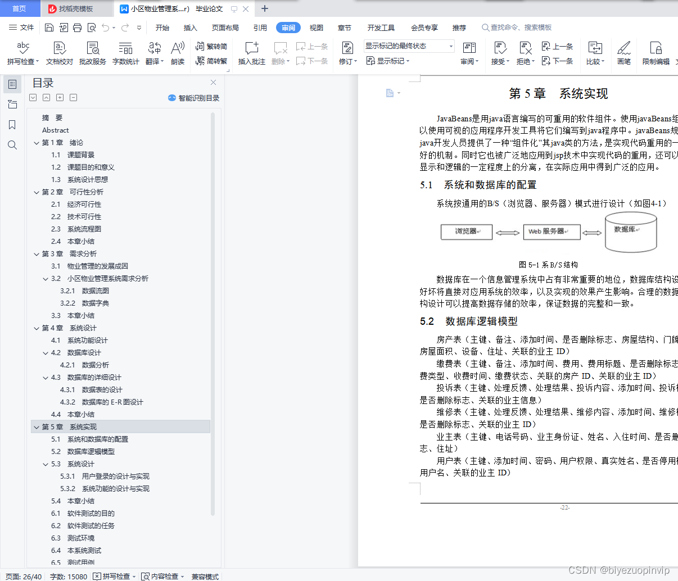Screen dimensions: 678x581
Task: Open 文档校对 proofreading tool
Action: tap(60, 53)
